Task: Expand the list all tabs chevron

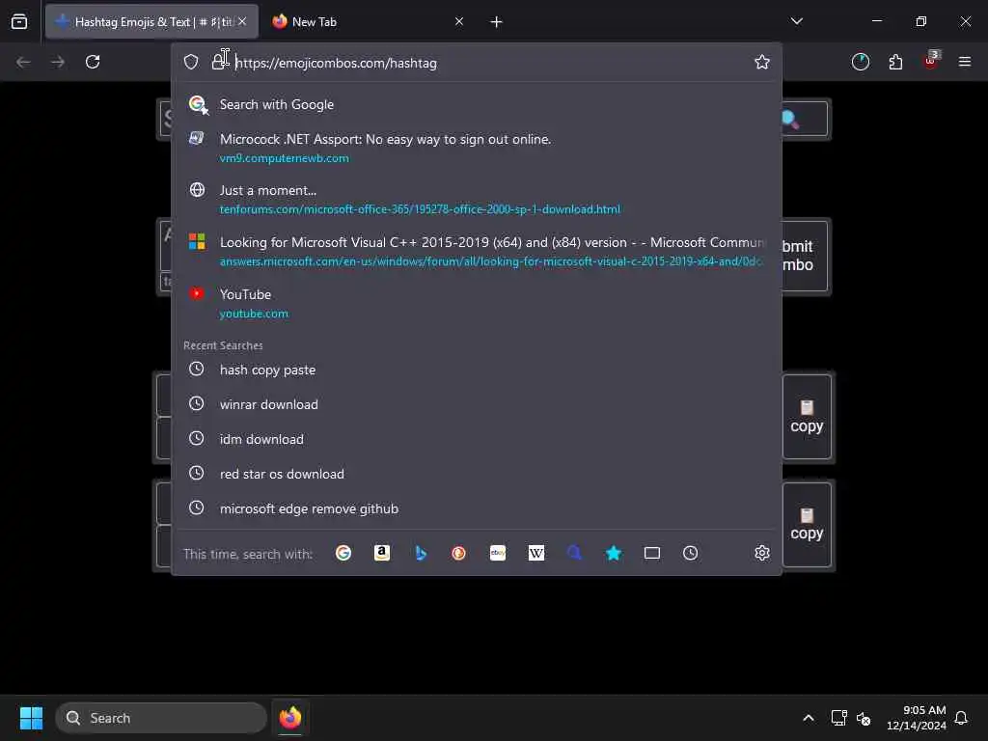Action: point(796,21)
